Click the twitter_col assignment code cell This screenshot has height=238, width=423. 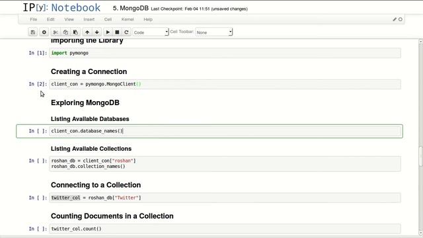tap(225, 198)
